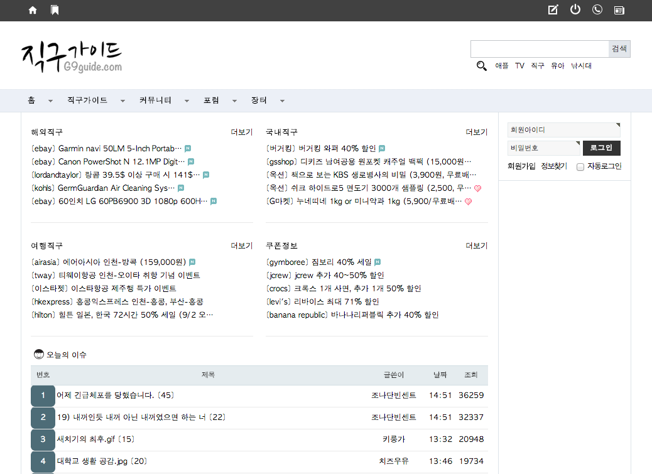Viewport: 652px width, 474px height.
Task: Click the power icon in the top bar
Action: click(575, 9)
